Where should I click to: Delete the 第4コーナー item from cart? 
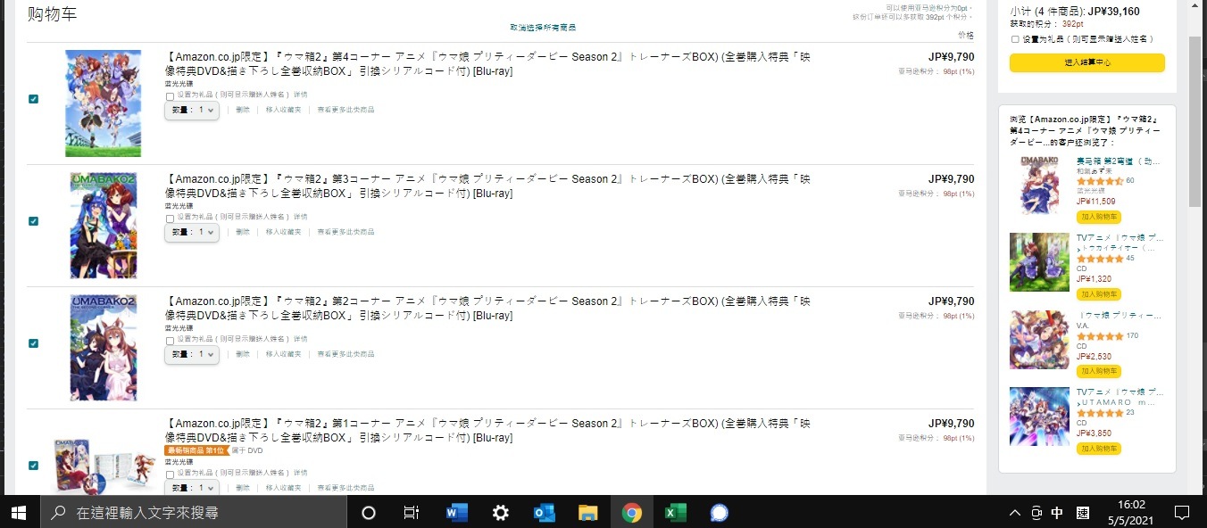[243, 110]
